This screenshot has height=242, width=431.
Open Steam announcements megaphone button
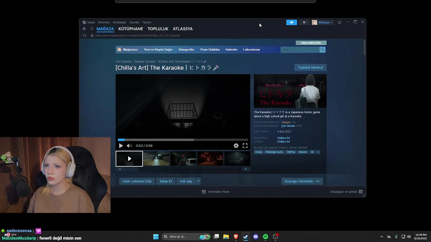point(292,22)
